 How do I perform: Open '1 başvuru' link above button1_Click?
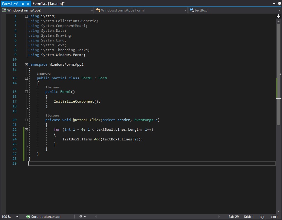[x=52, y=116]
